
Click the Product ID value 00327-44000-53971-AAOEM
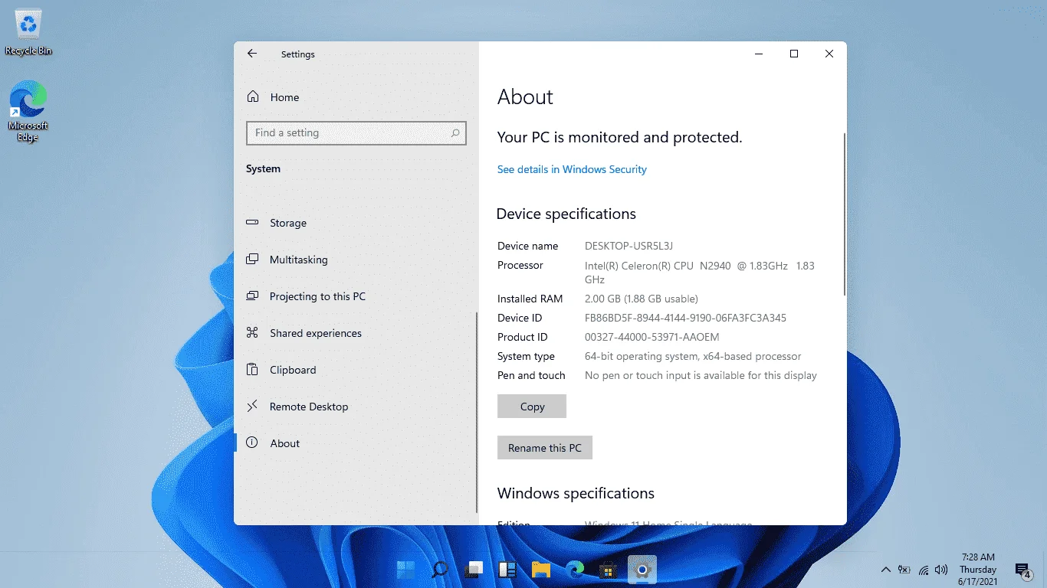(x=652, y=337)
